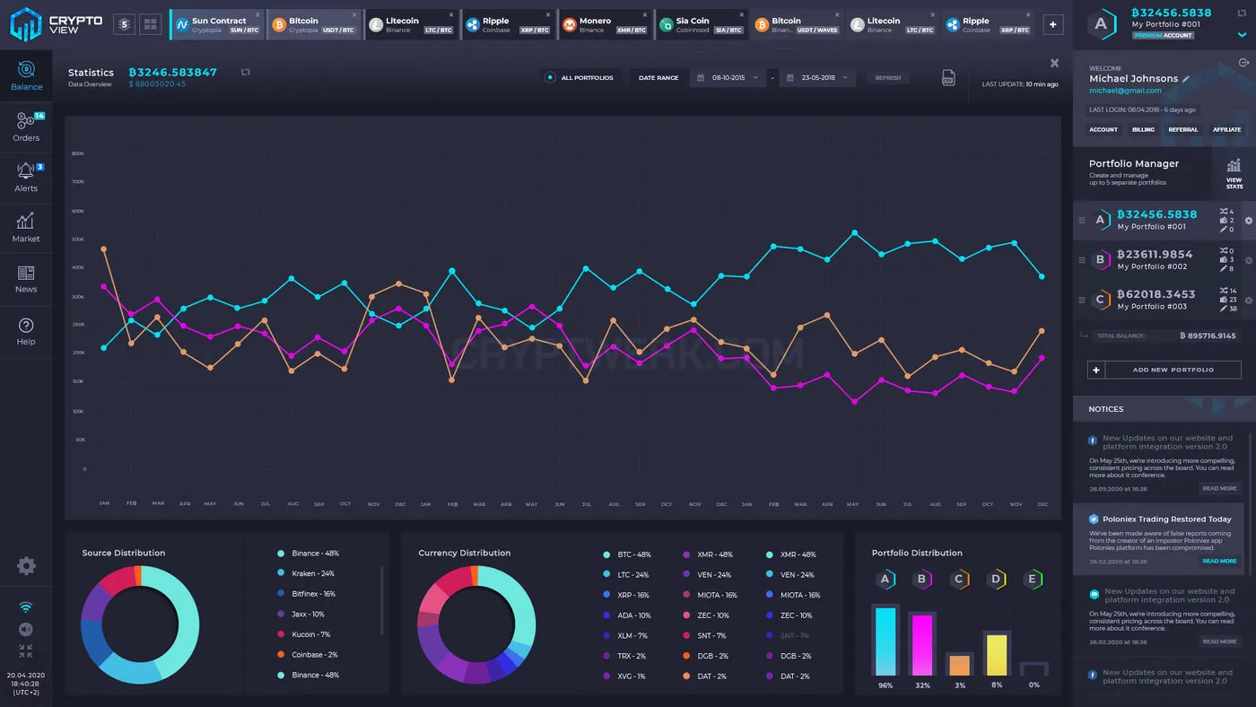Screen dimensions: 1256x707
Task: Switch to the Monero XMR/BTC tab
Action: pos(606,25)
